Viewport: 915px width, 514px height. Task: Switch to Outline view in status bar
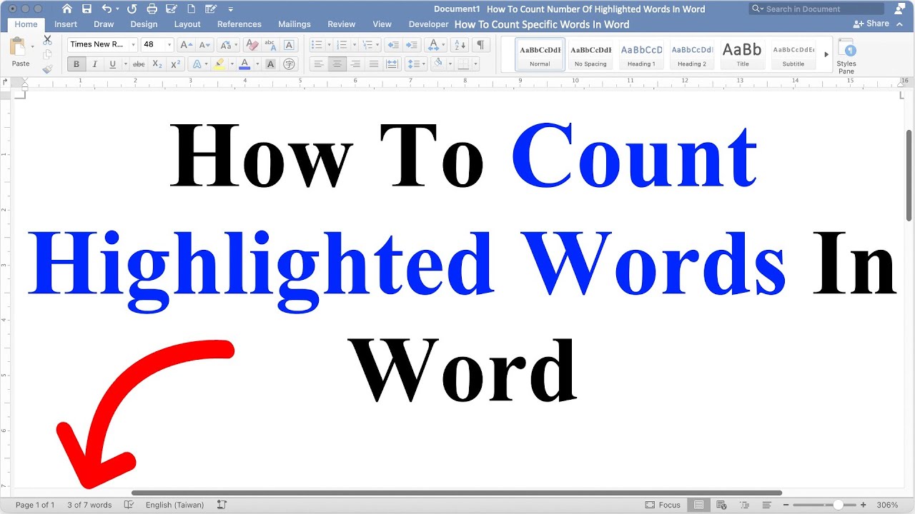click(x=744, y=505)
